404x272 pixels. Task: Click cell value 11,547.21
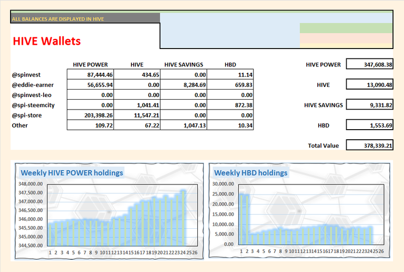pyautogui.click(x=137, y=115)
